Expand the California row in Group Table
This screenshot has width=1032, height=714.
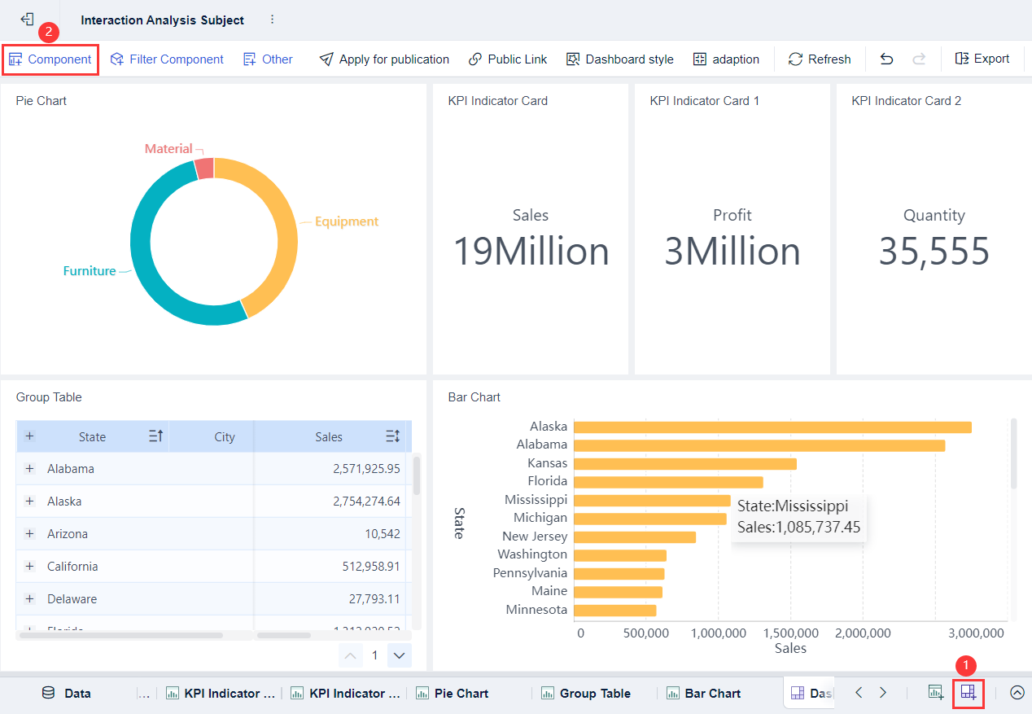[30, 567]
